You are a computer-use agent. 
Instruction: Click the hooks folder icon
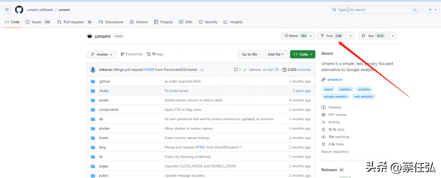(x=93, y=138)
